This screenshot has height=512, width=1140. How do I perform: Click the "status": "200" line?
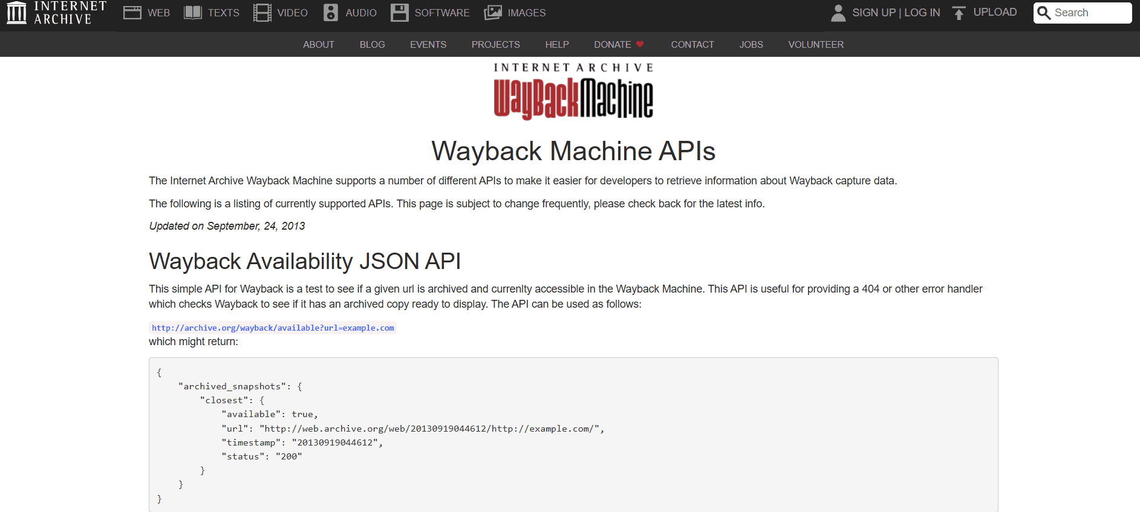(x=262, y=456)
